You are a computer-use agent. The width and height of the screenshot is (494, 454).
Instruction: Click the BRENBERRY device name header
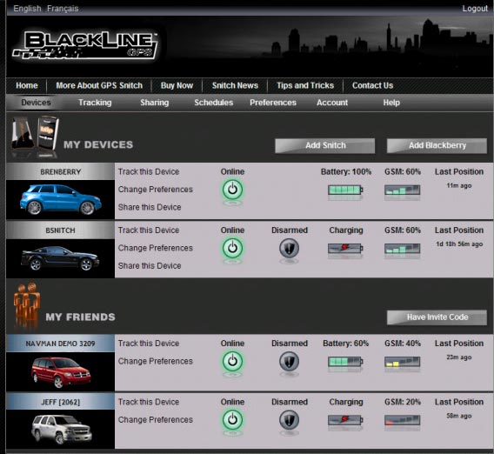pos(60,171)
